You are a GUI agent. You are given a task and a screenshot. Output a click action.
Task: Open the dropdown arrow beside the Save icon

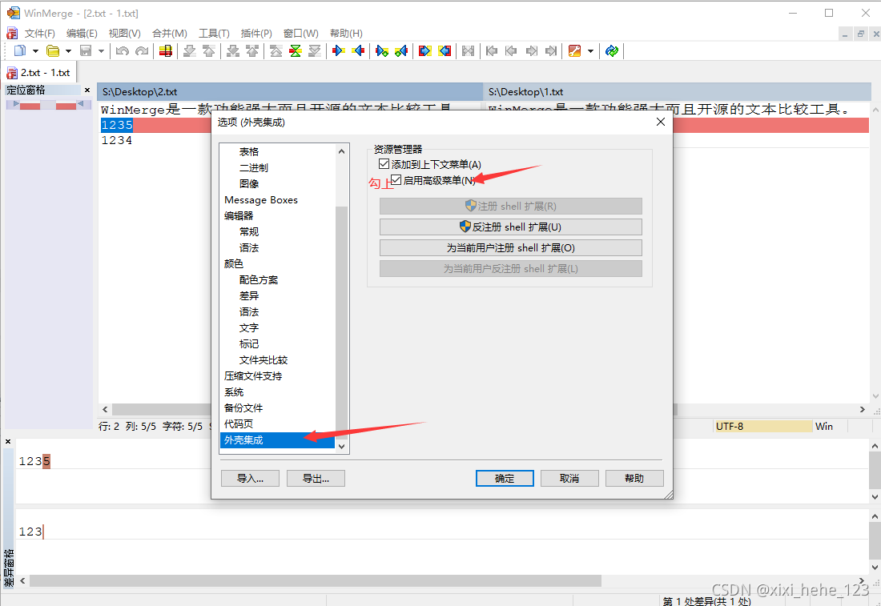[x=101, y=51]
